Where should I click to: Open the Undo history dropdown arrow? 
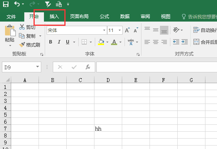[23, 4]
